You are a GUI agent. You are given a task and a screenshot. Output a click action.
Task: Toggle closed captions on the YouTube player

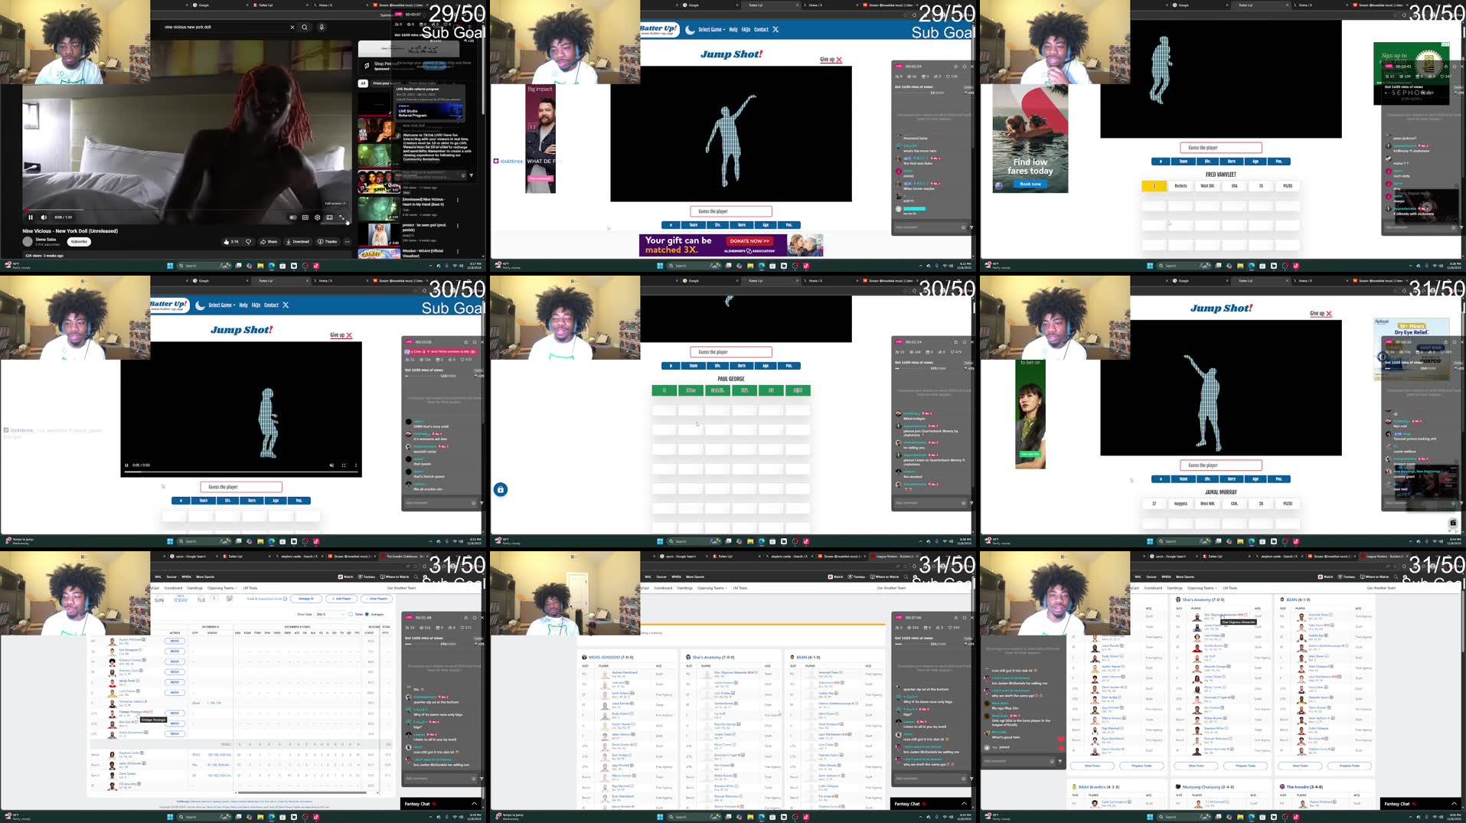(305, 217)
